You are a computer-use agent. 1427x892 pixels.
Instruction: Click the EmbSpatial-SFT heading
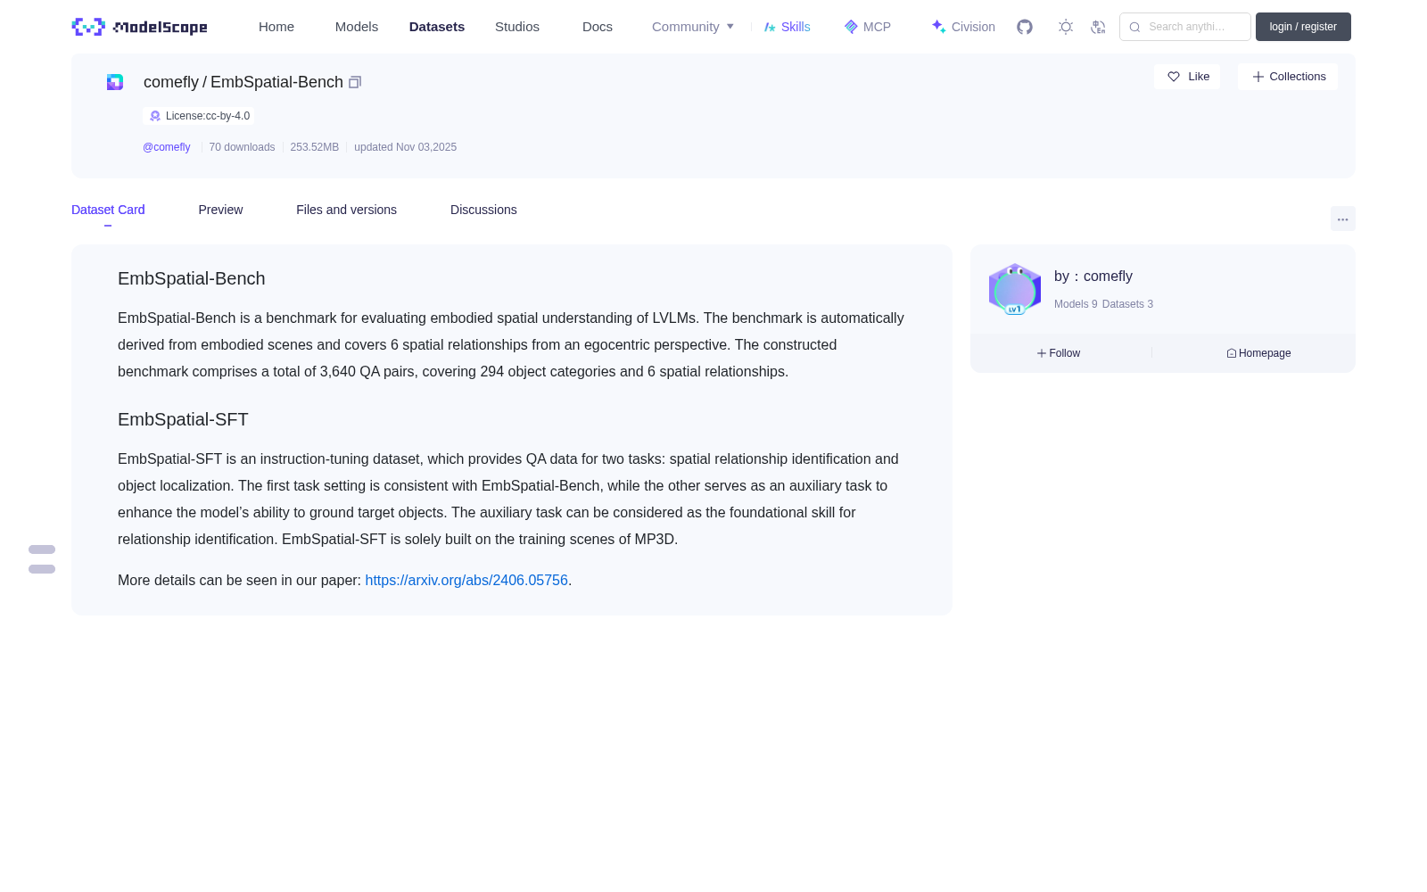pyautogui.click(x=183, y=419)
